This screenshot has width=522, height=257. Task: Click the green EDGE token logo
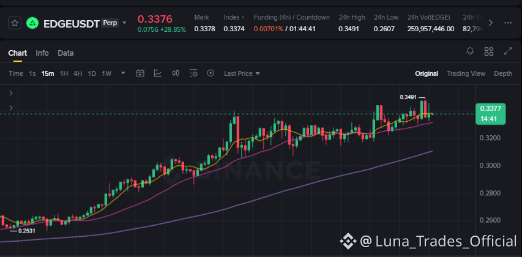[32, 23]
